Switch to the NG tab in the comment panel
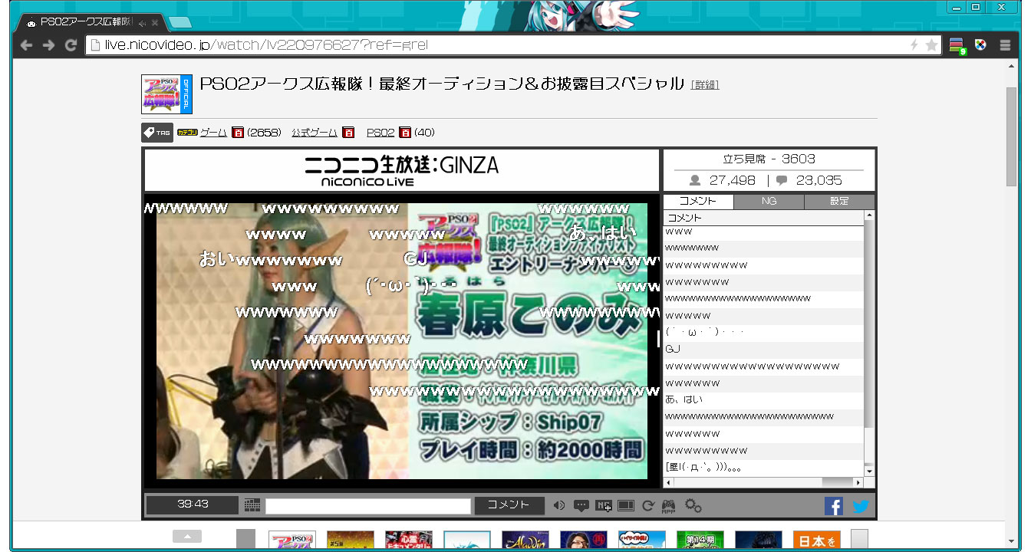1031x552 pixels. (769, 202)
